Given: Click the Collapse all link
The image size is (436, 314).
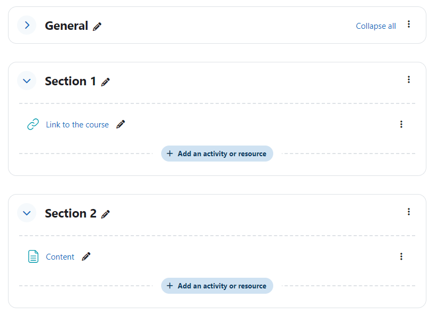Looking at the screenshot, I should point(376,26).
